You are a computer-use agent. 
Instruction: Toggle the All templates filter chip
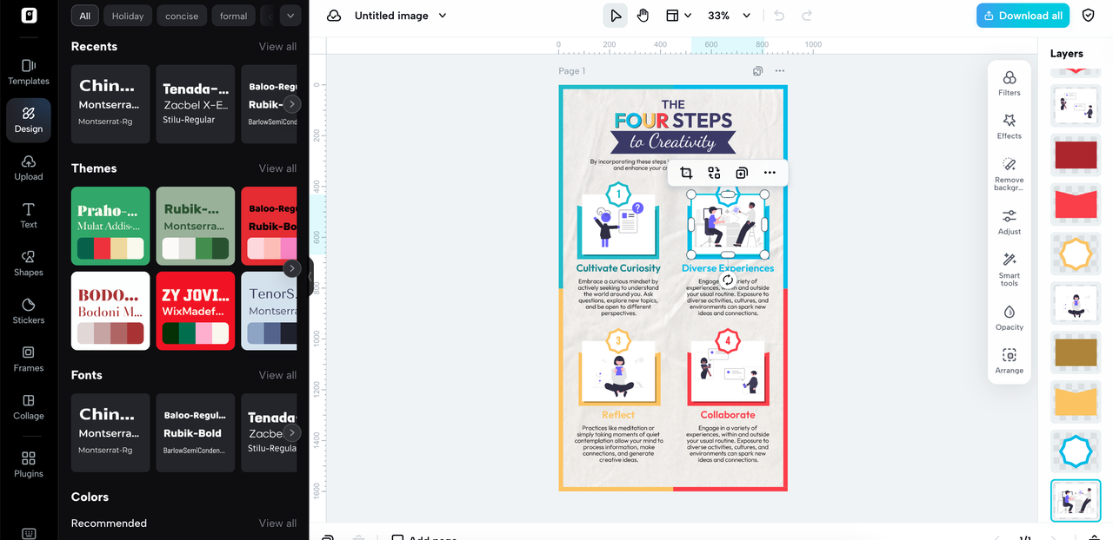(x=83, y=15)
